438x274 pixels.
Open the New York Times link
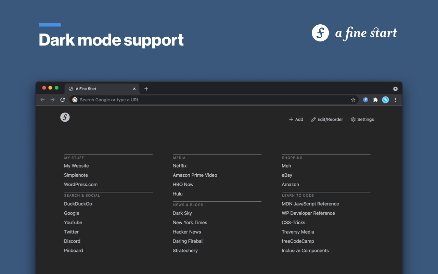[190, 222]
